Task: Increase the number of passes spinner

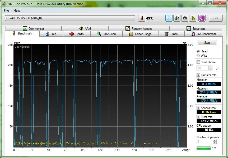Action: pos(215,140)
